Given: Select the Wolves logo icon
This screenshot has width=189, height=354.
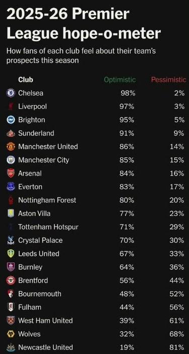Looking at the screenshot, I should pos(11,334).
